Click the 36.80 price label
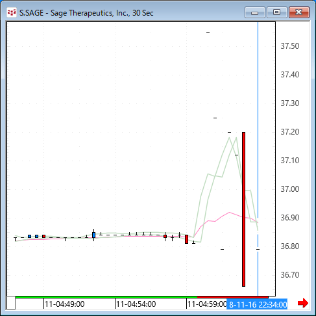The width and height of the screenshot is (316, 316). click(x=290, y=246)
